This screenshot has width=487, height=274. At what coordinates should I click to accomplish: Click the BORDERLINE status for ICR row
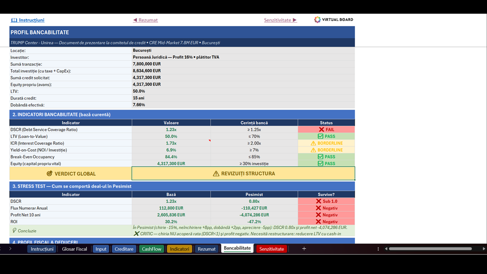point(326,143)
